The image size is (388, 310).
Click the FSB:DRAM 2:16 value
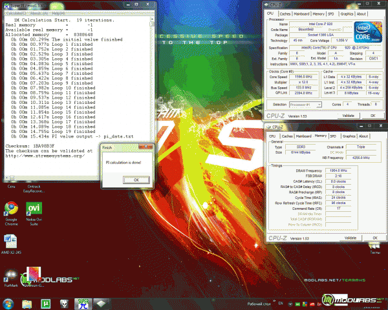tap(338, 176)
